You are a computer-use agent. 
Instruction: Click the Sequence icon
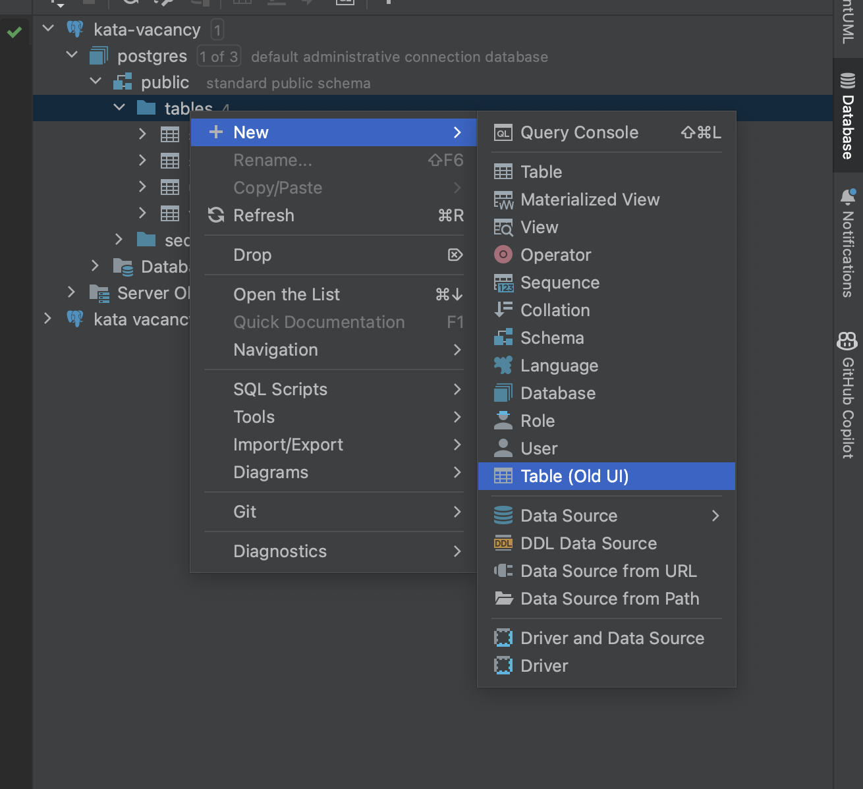pos(503,283)
